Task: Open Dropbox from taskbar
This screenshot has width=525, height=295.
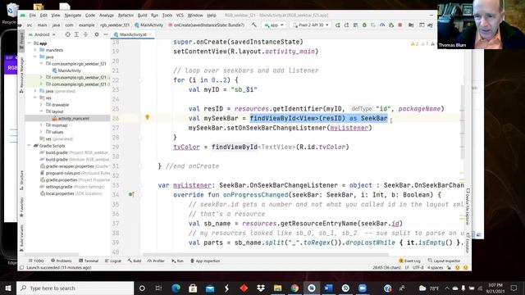Action: pos(261,288)
